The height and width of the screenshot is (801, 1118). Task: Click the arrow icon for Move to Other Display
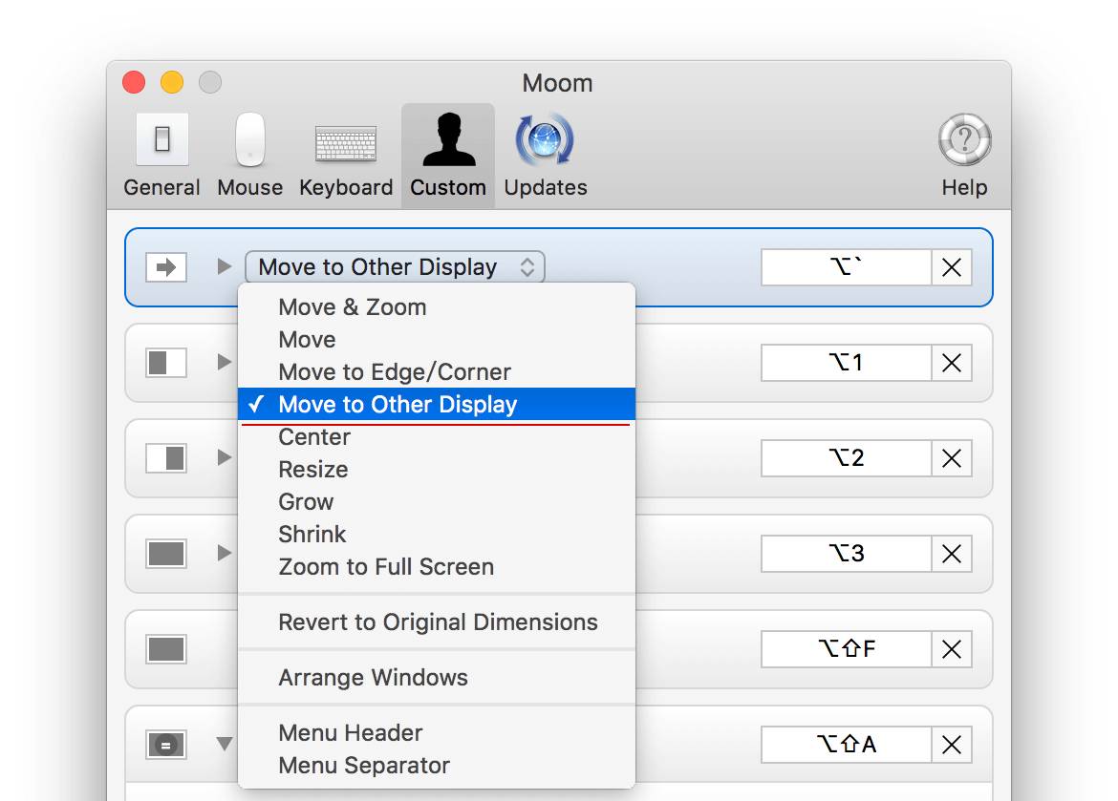[166, 267]
